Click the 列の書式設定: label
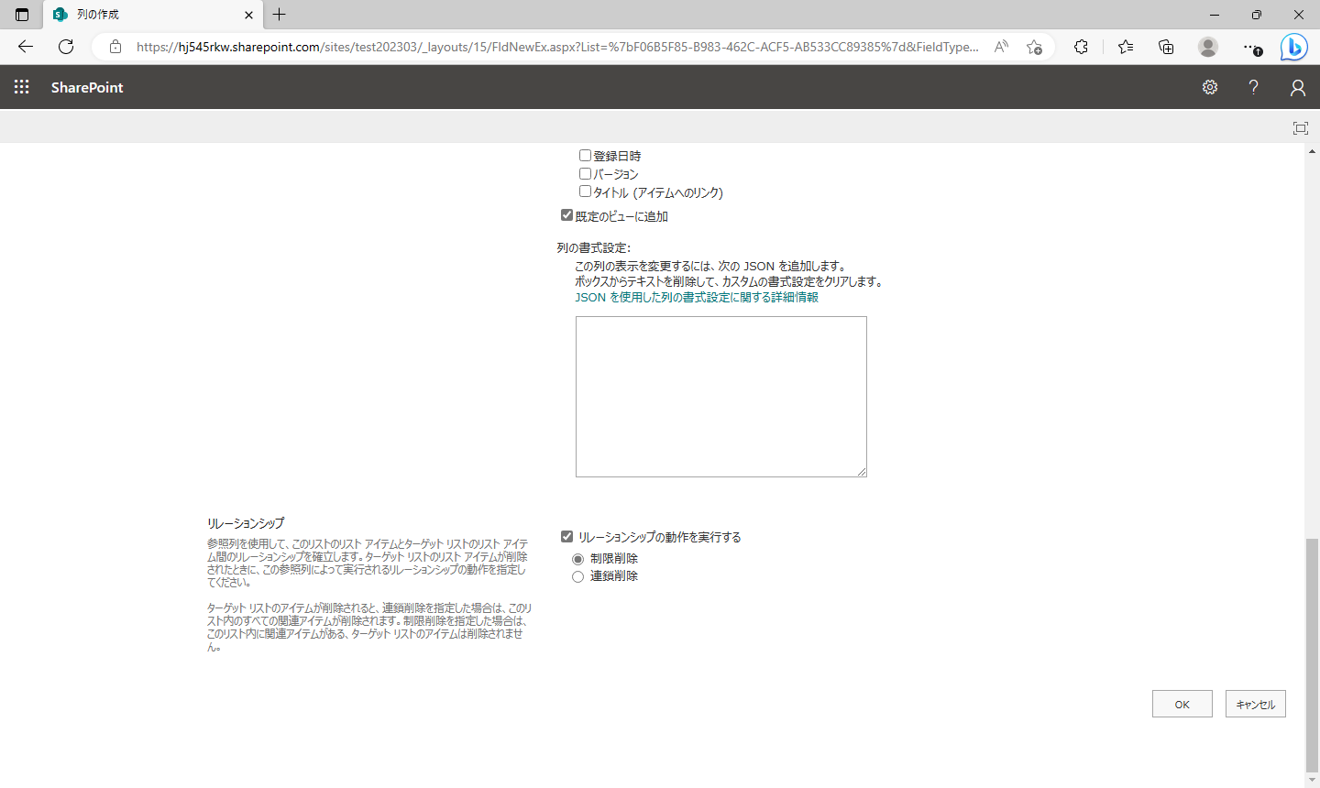Viewport: 1320px width, 788px height. [x=594, y=248]
